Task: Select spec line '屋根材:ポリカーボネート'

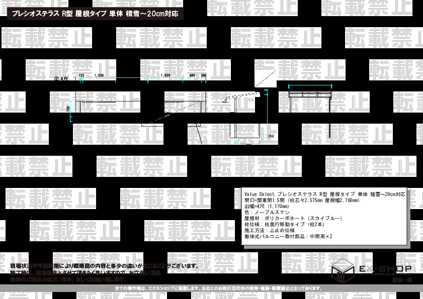Action: [x=293, y=219]
